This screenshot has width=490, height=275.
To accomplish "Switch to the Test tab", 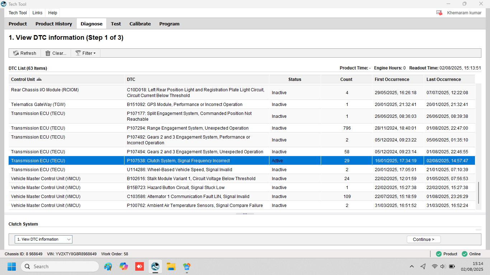I will pos(116,24).
